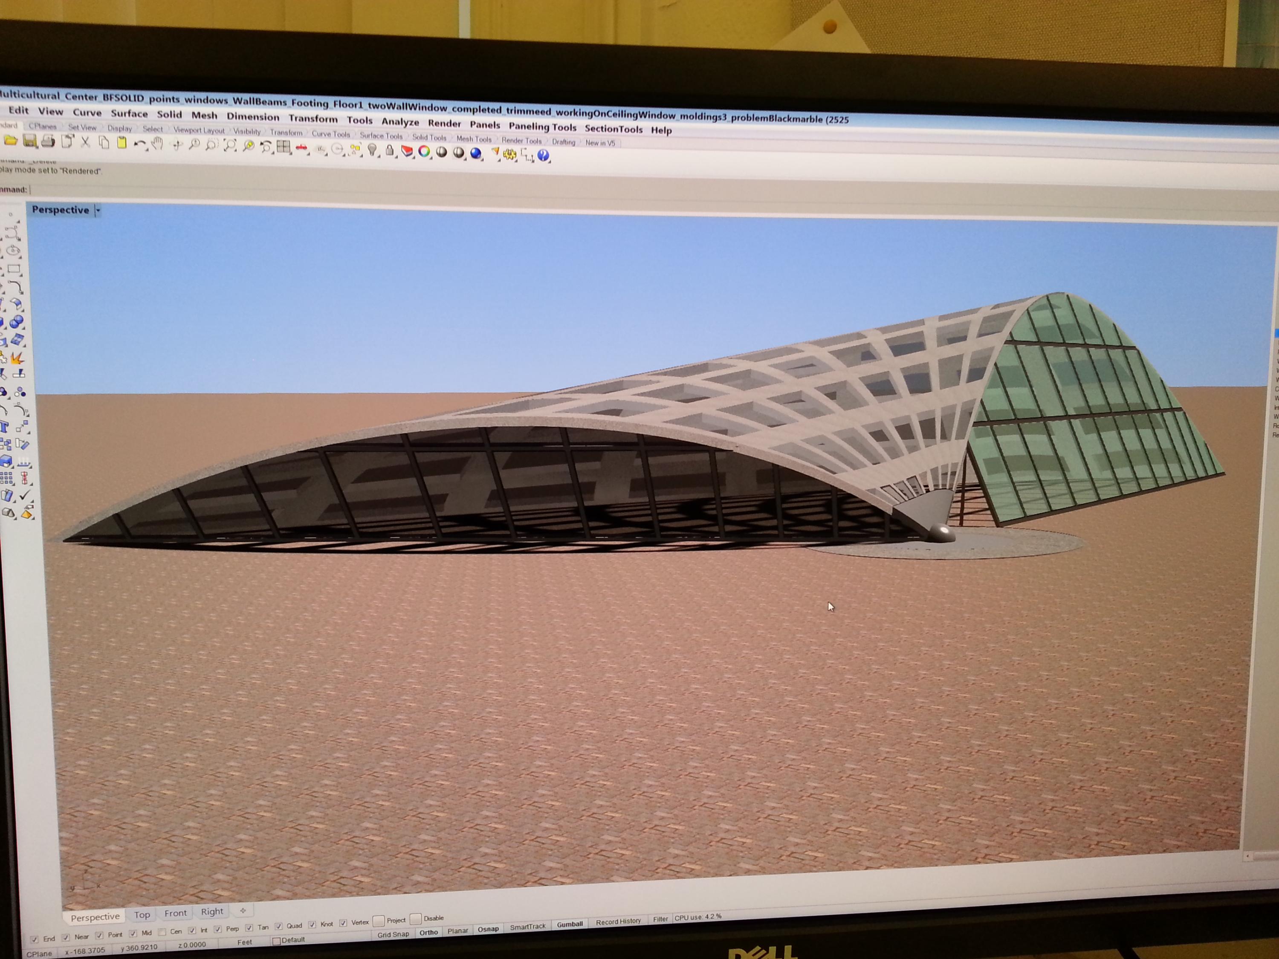Screen dimensions: 1279x959
Task: Open the Analyze menu
Action: pos(400,122)
